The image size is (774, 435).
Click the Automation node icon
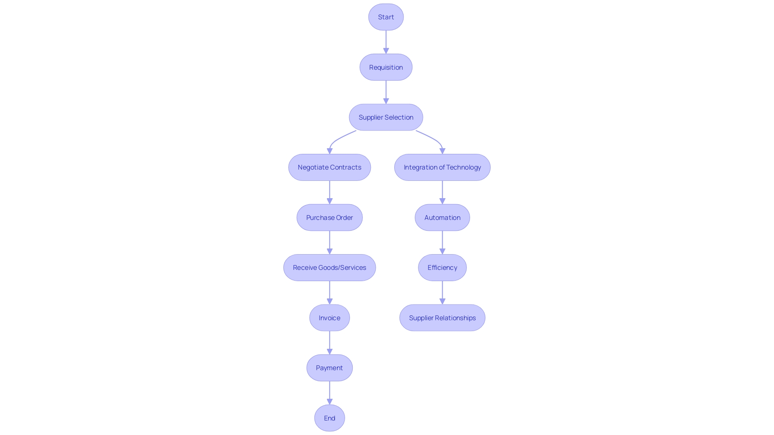[x=442, y=217]
